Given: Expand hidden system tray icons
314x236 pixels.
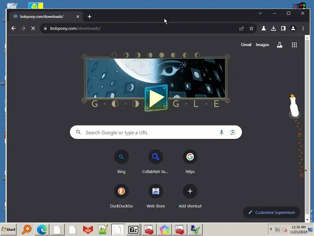Looking at the screenshot, I should pos(271,229).
